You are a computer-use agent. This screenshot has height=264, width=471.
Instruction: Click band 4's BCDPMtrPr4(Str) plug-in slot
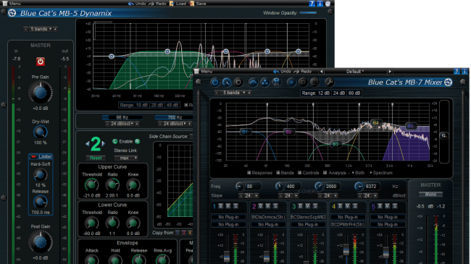tap(348, 224)
